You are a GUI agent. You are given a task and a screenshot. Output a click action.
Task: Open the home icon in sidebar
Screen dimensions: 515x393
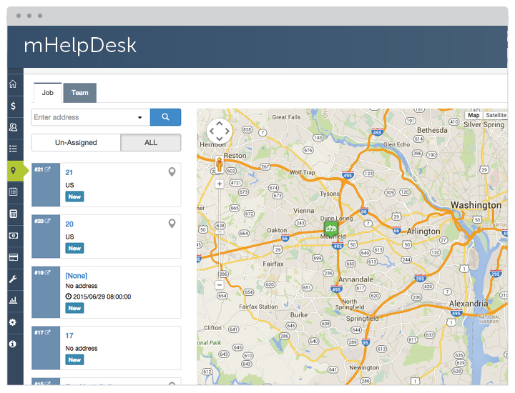click(x=13, y=84)
